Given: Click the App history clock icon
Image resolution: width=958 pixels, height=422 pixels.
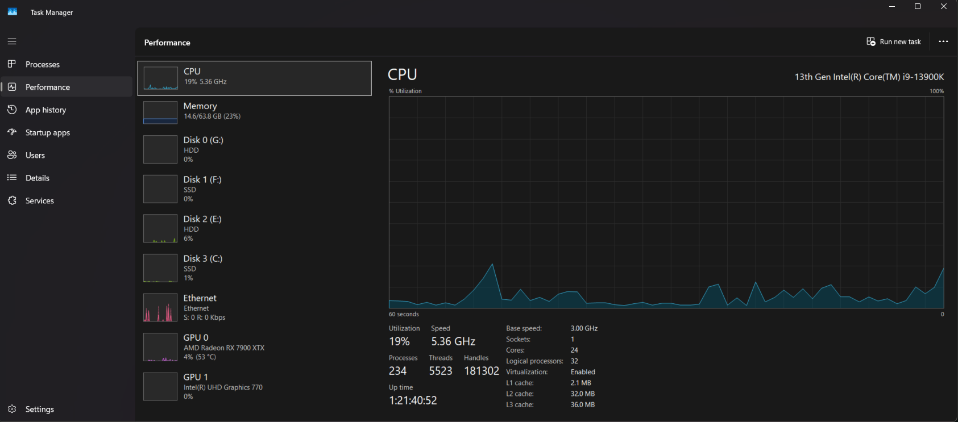Looking at the screenshot, I should [12, 110].
